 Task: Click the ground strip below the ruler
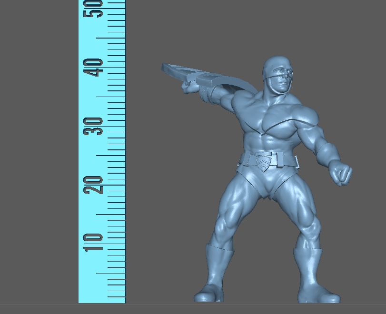coord(102,309)
